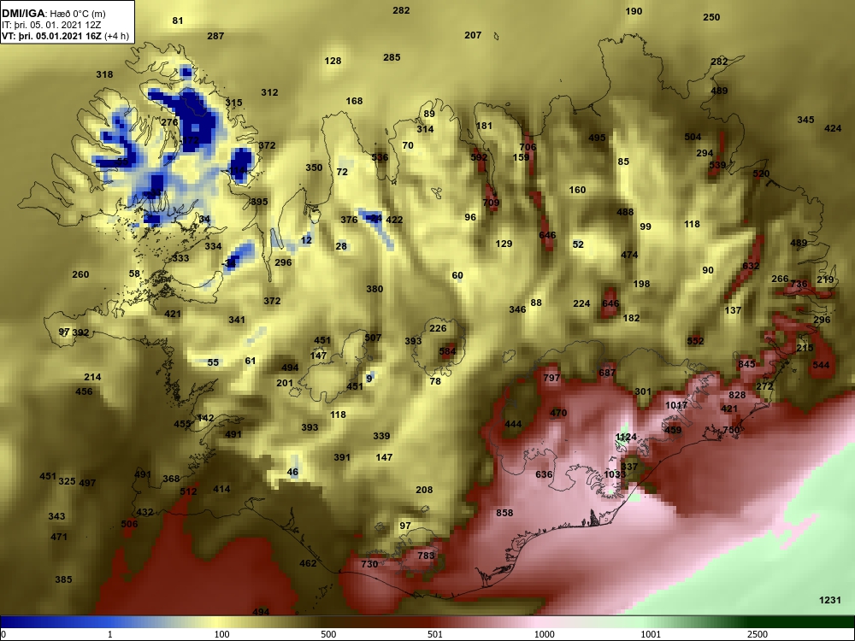Click the '501' label on the color scale
Viewport: 855px width, 641px height.
434,634
